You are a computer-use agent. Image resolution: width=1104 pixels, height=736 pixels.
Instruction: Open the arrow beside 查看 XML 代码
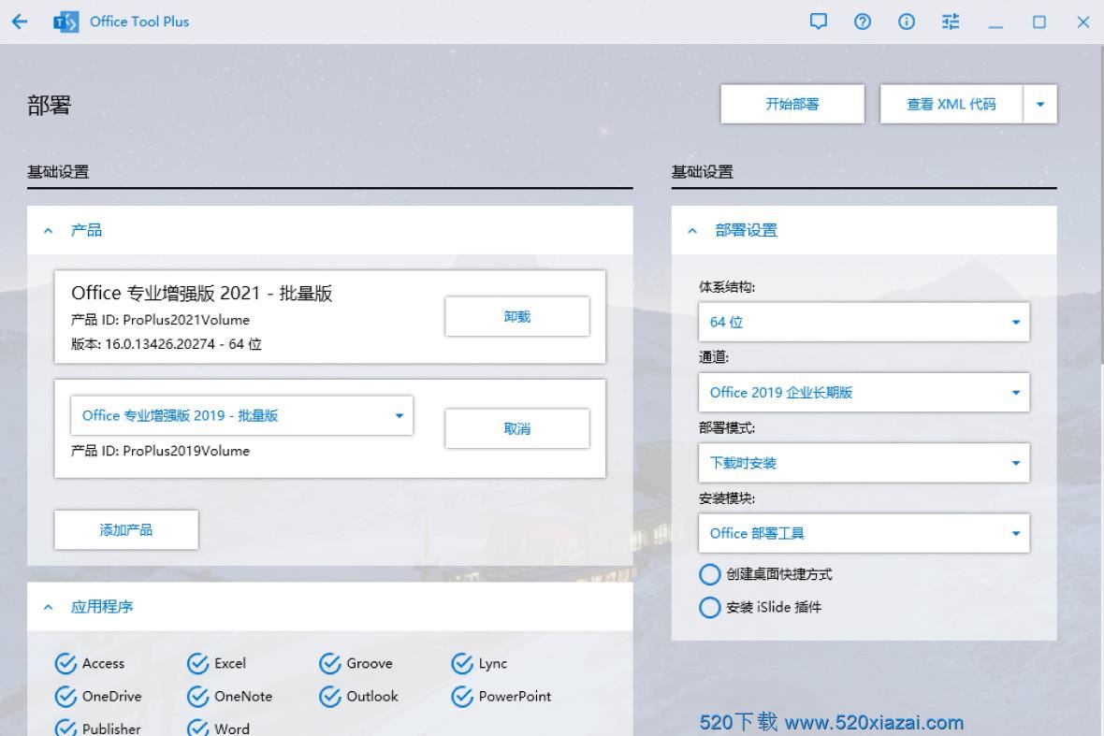(1040, 104)
